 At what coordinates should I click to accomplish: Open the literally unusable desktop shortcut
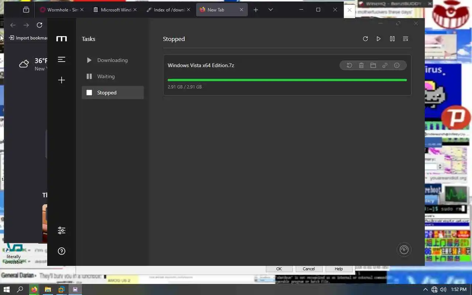14,254
